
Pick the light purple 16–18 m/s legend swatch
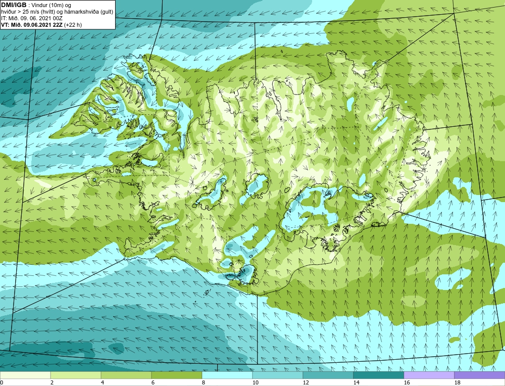pos(429,375)
